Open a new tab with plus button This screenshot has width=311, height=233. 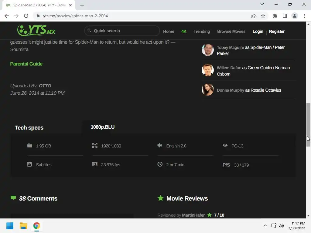[x=82, y=5]
